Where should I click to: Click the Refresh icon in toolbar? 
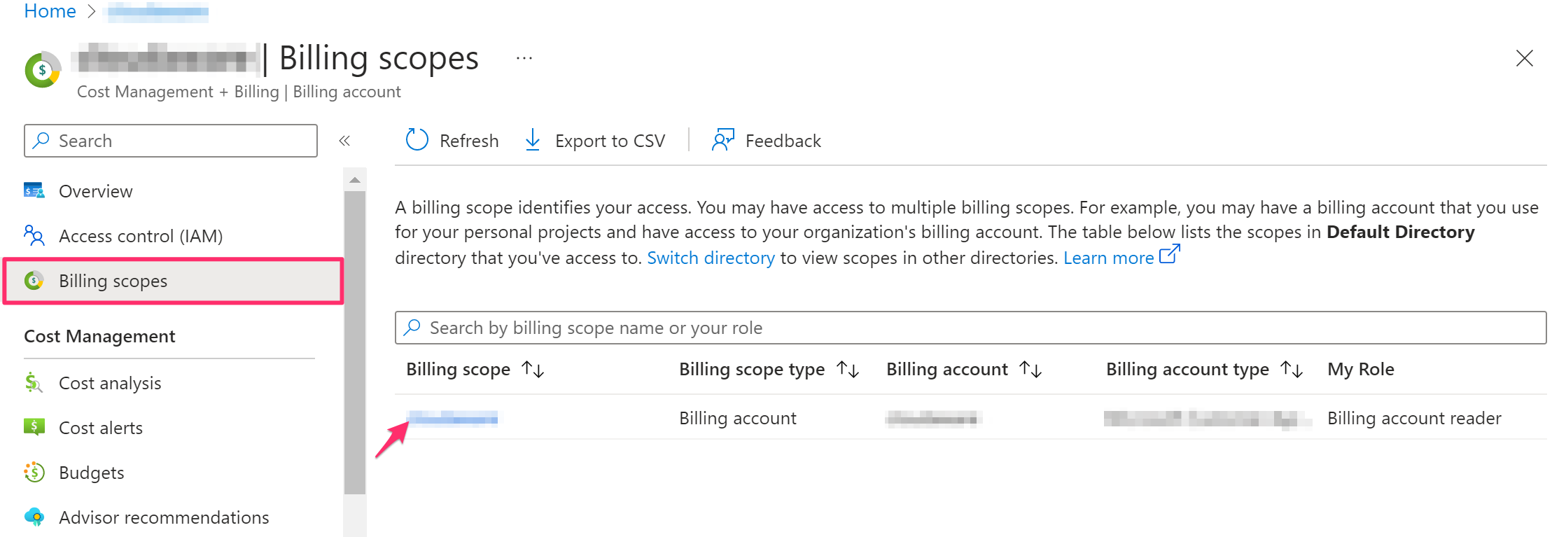(417, 140)
